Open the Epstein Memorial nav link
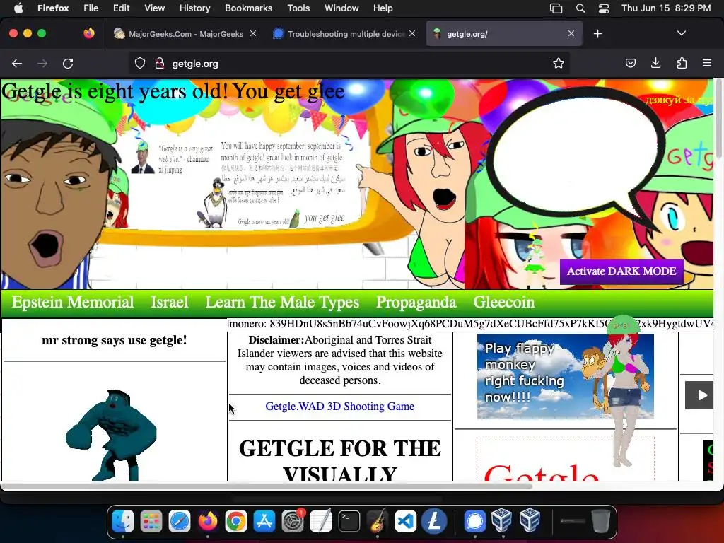This screenshot has height=543, width=724. (73, 302)
